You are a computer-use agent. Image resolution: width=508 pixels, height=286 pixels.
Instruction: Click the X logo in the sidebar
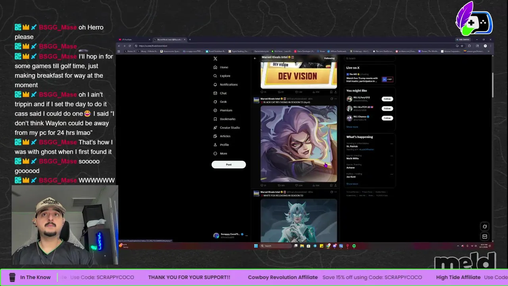215,58
